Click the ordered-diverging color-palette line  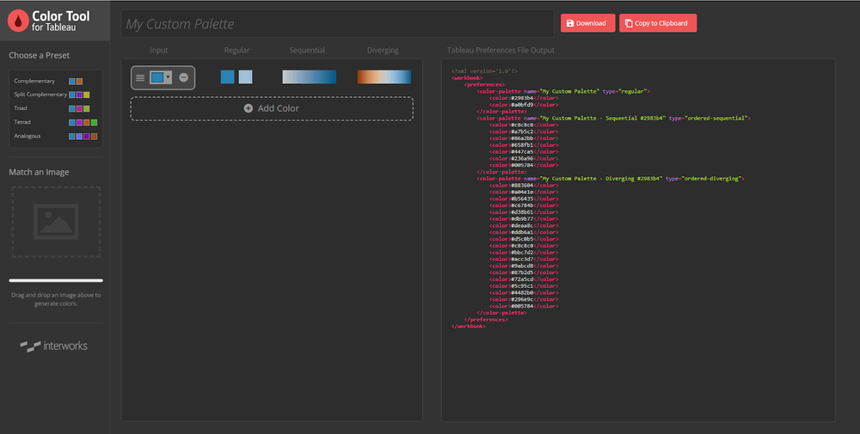[611, 179]
